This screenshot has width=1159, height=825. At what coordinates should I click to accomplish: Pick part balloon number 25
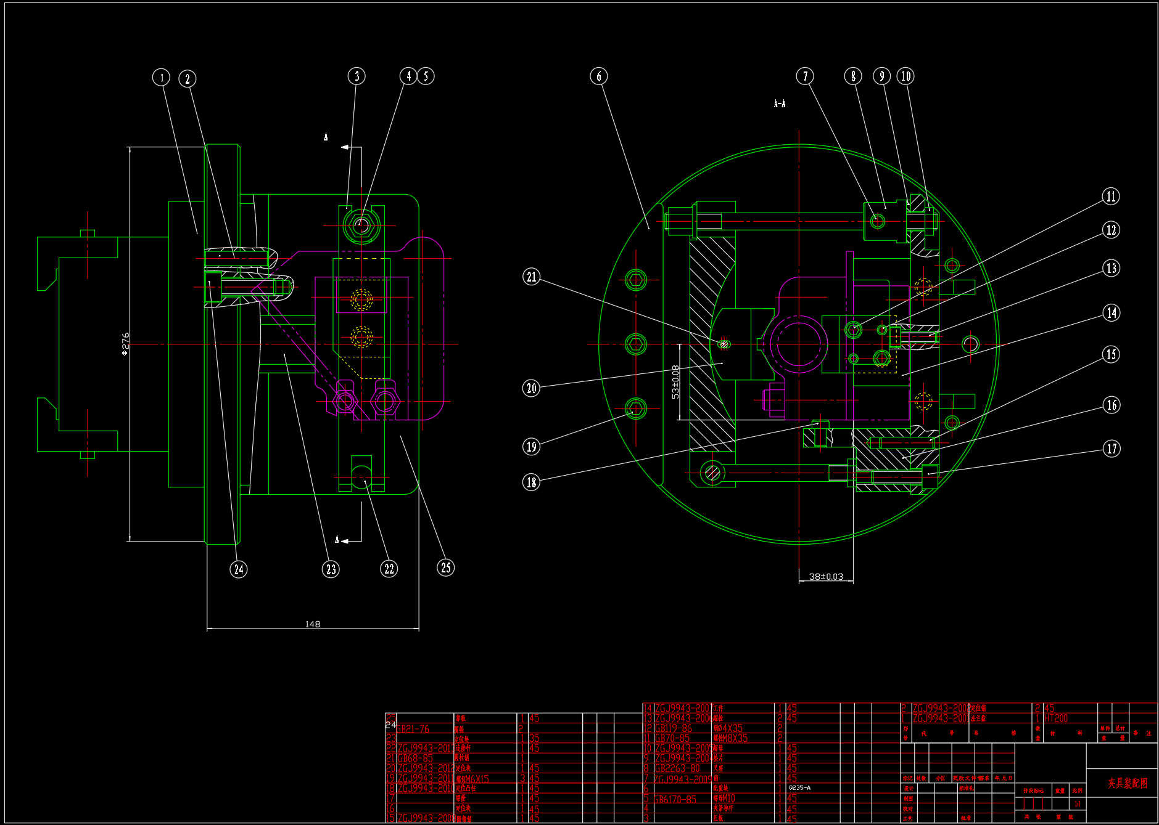click(445, 567)
